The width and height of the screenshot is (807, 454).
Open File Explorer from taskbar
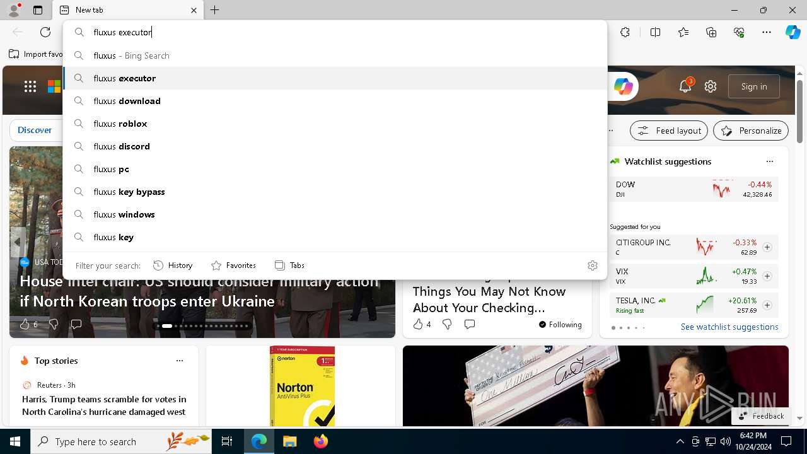[x=289, y=441]
